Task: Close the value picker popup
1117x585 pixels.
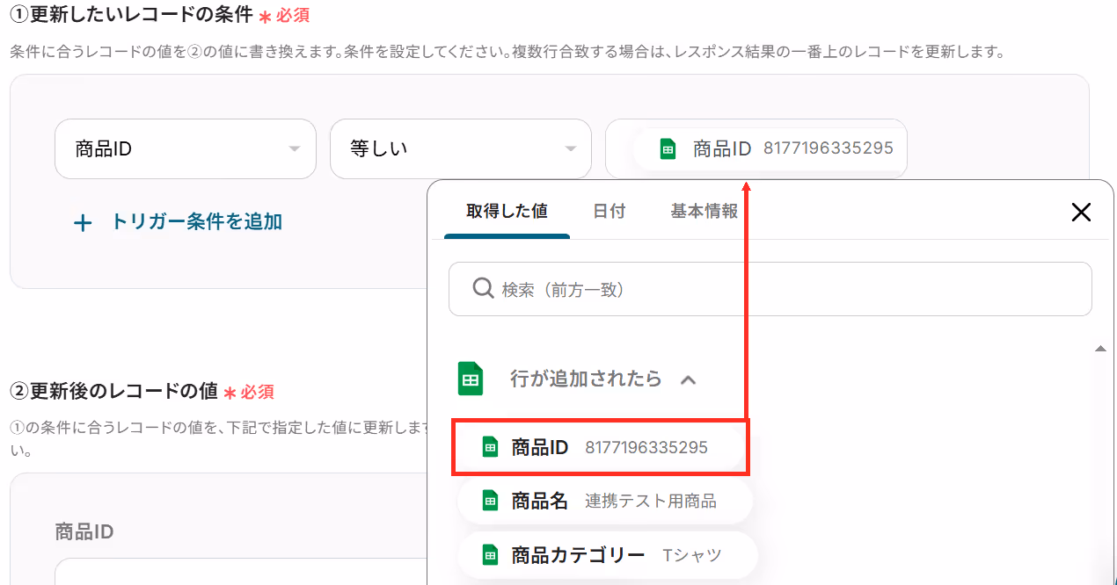Action: tap(1081, 212)
